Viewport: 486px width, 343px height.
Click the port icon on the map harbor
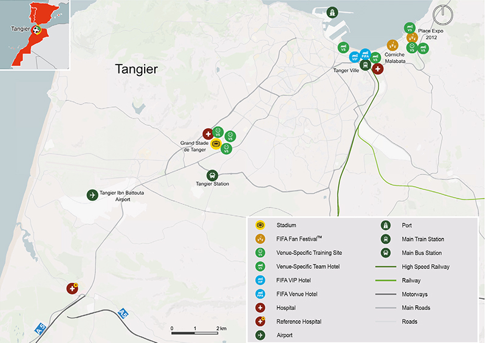pyautogui.click(x=332, y=13)
